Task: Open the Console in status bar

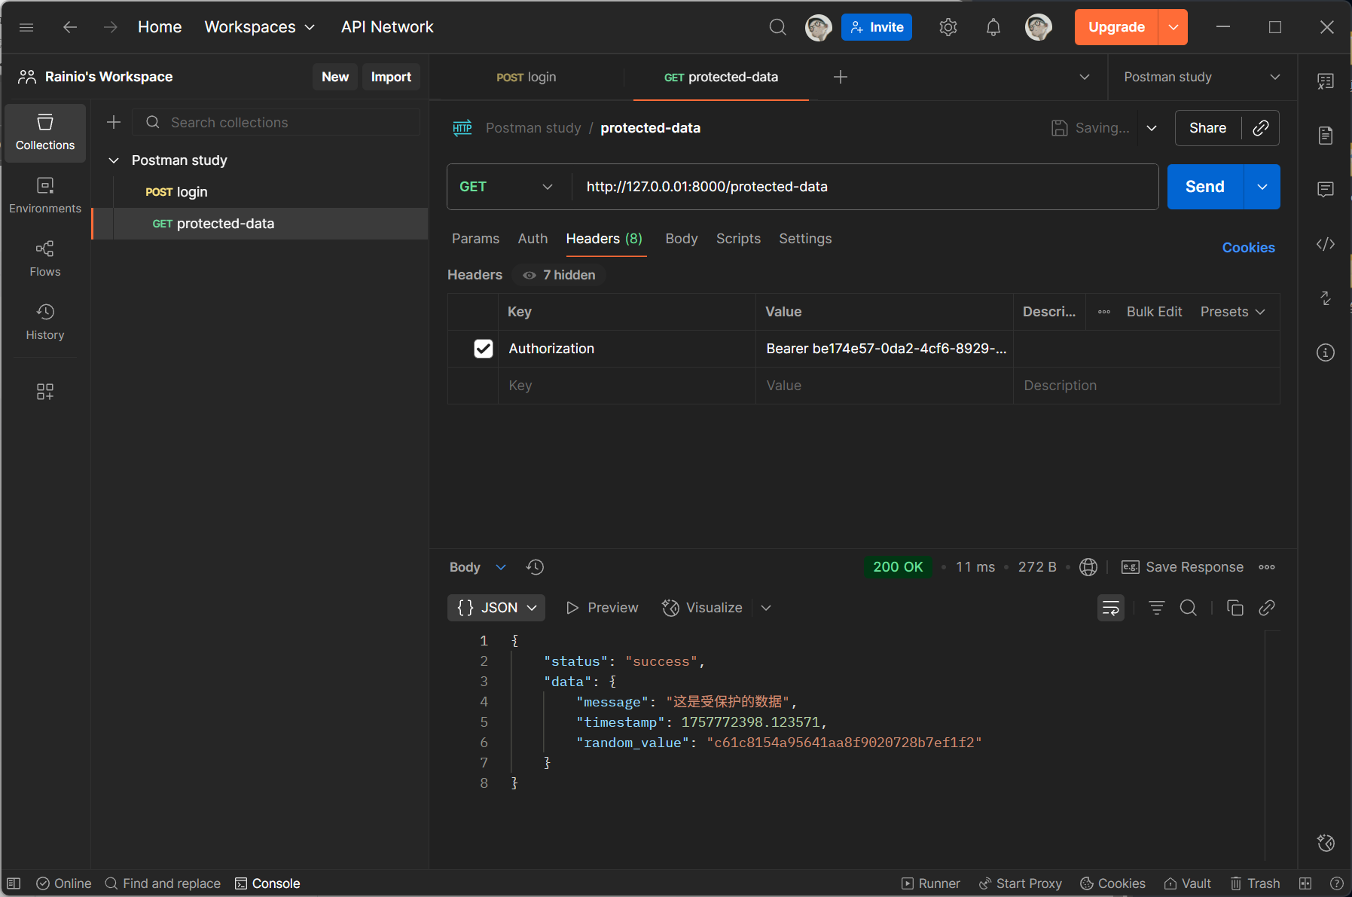Action: 267,883
